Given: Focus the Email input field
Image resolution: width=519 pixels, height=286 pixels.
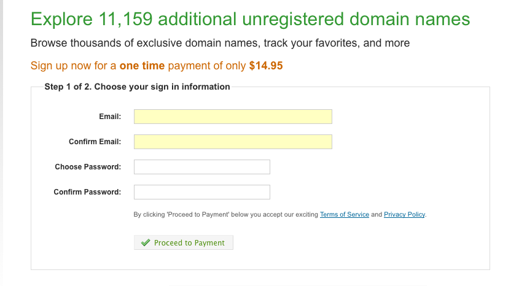Looking at the screenshot, I should (x=233, y=117).
